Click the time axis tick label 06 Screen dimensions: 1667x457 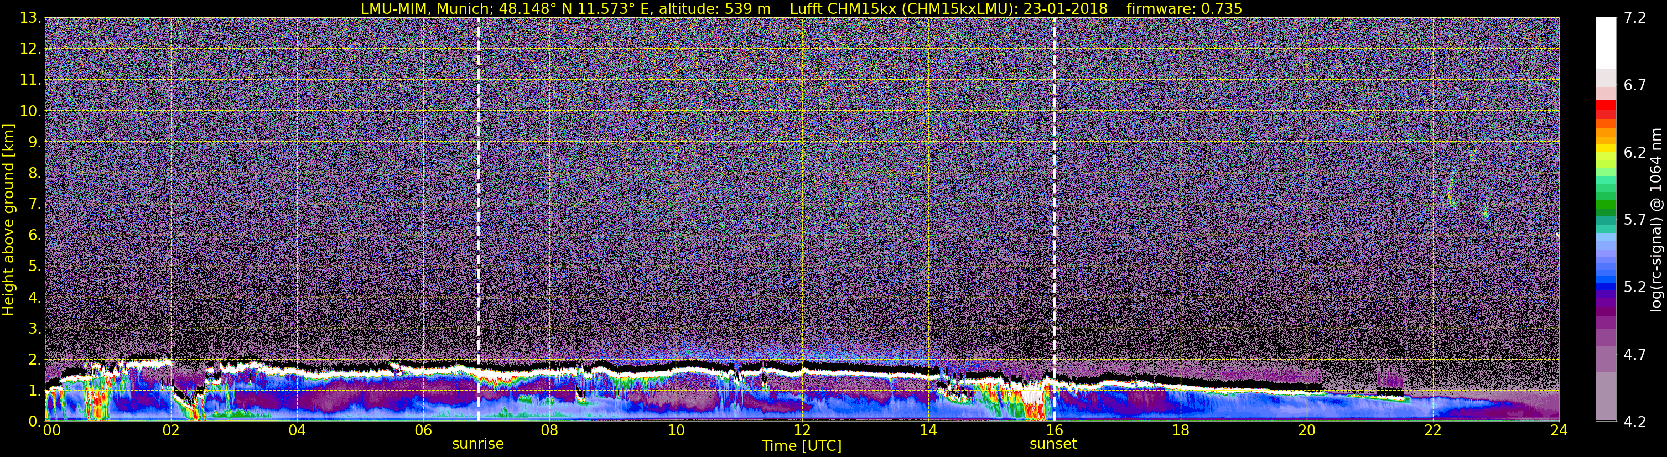[x=423, y=430]
